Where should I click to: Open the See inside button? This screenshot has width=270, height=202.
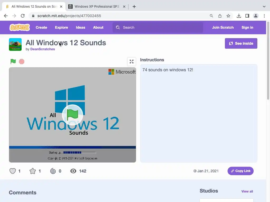tap(241, 43)
